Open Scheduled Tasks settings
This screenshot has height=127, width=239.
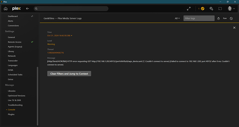pyautogui.click(x=15, y=75)
